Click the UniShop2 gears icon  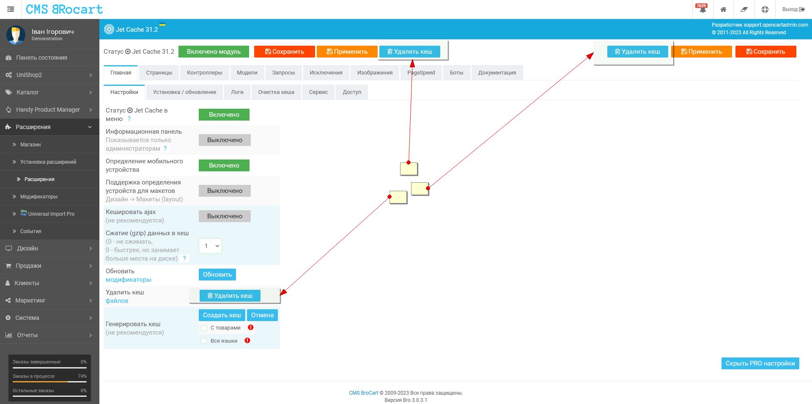(x=8, y=75)
